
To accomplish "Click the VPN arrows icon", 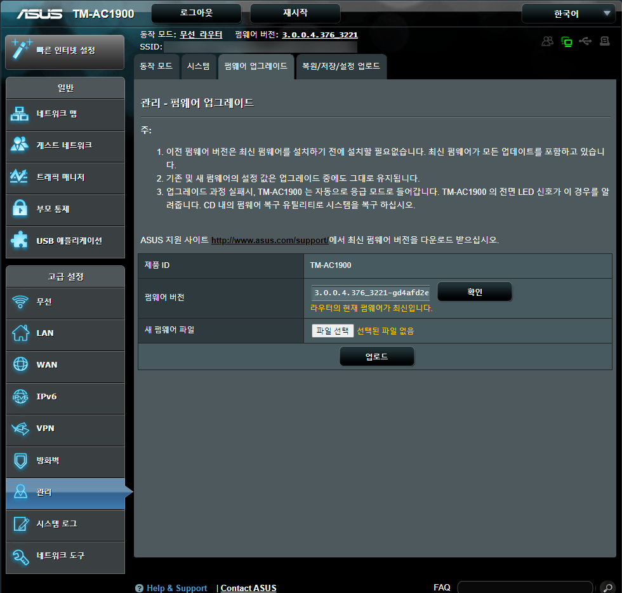I will 20,429.
